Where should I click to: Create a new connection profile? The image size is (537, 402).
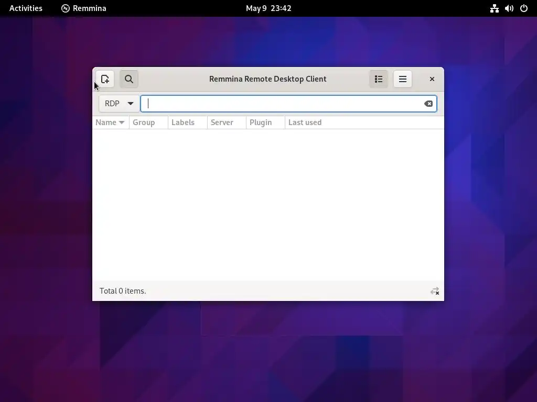pos(105,79)
